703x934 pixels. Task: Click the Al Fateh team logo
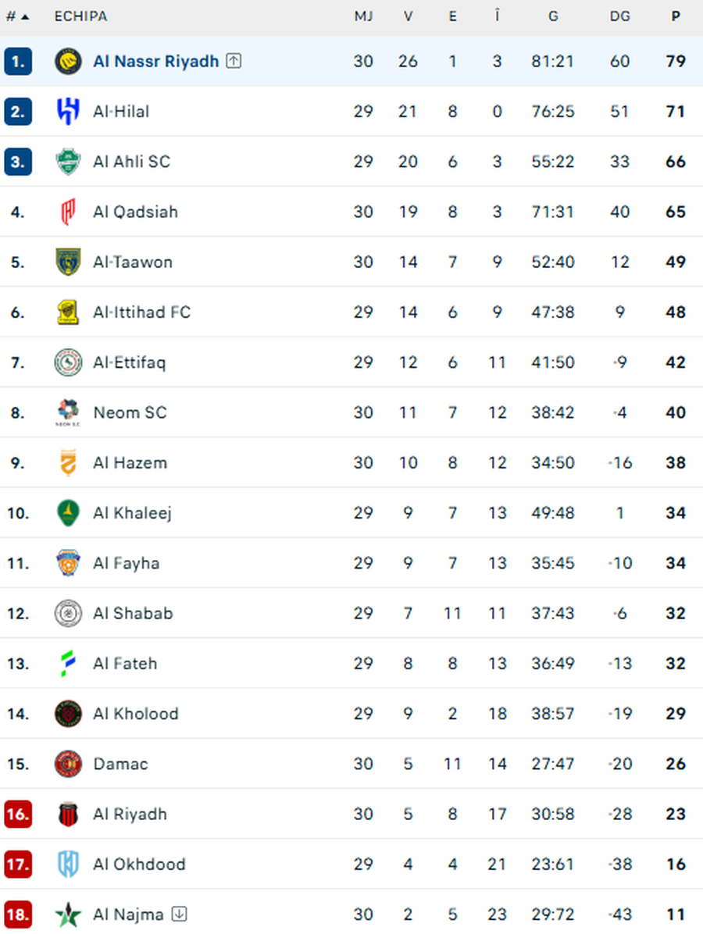[68, 664]
